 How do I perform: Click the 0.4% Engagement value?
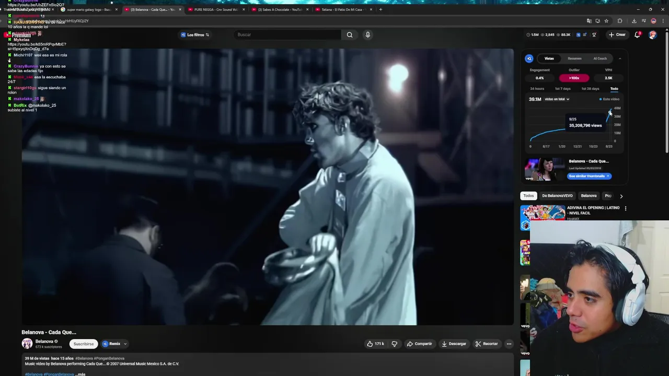[539, 78]
